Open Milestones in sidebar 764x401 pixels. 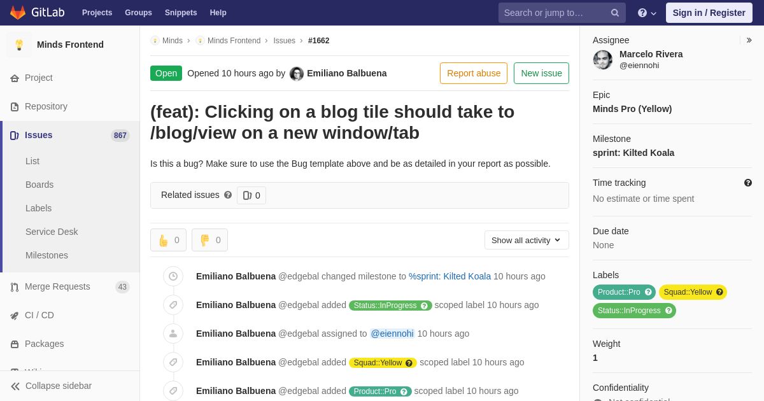46,255
